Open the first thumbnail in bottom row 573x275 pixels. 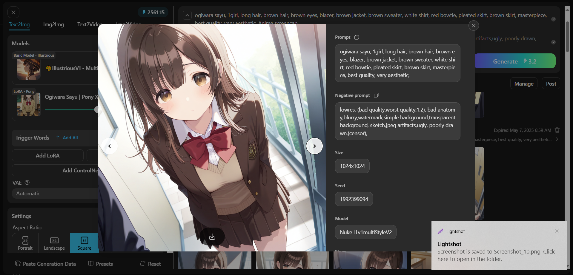215,260
